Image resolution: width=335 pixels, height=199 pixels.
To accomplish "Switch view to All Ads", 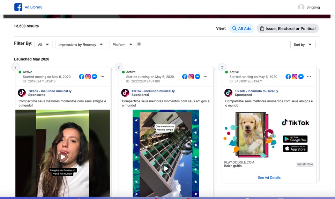I will [241, 28].
